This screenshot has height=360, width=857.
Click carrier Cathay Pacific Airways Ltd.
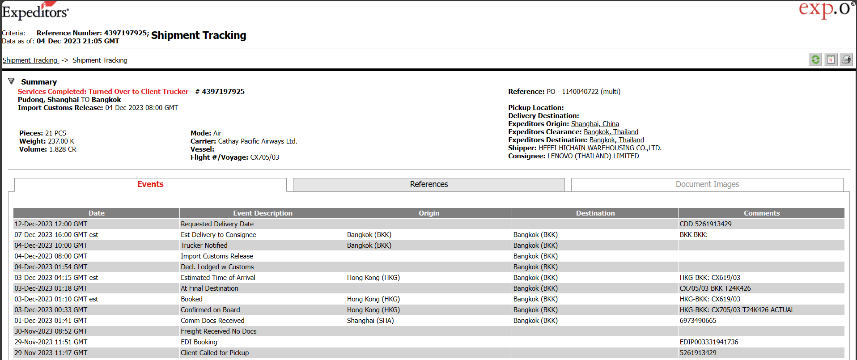click(x=258, y=141)
